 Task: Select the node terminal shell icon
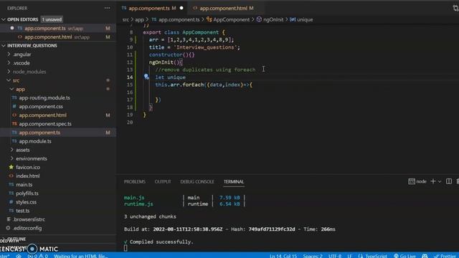pyautogui.click(x=412, y=181)
